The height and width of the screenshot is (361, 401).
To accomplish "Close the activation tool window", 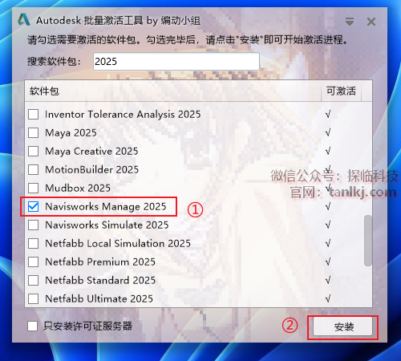I will (371, 22).
